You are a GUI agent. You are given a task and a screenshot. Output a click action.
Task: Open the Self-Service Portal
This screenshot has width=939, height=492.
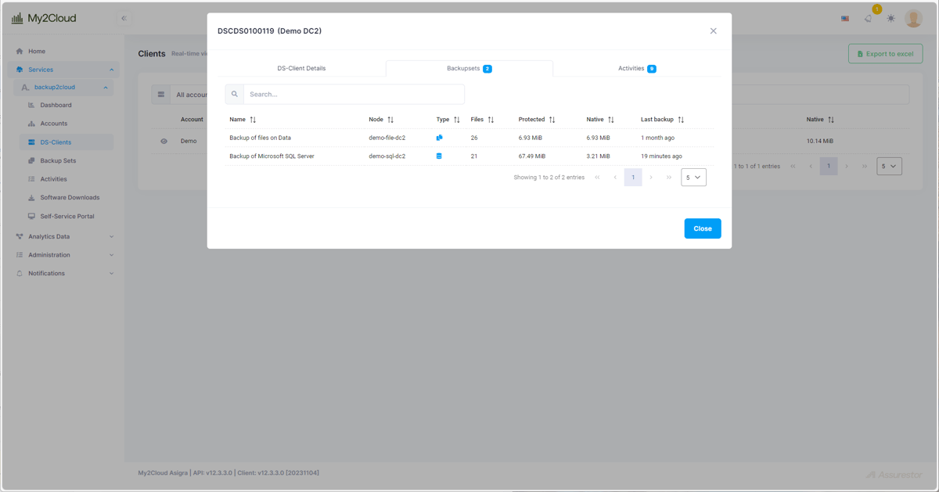point(67,215)
